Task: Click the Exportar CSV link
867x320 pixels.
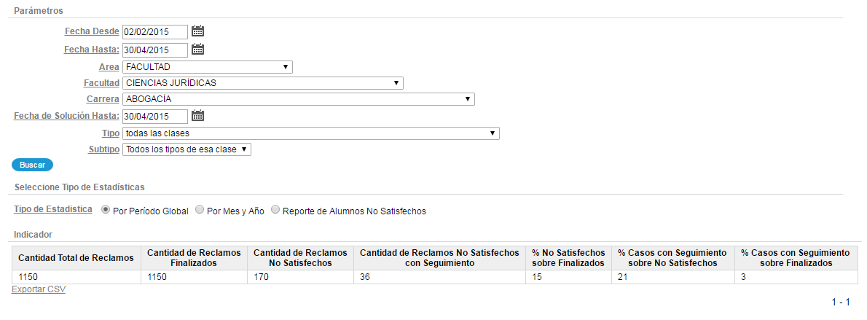Action: click(x=39, y=289)
